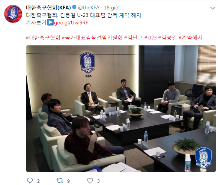Click the tweet headline text
The height and width of the screenshot is (185, 218).
(84, 15)
